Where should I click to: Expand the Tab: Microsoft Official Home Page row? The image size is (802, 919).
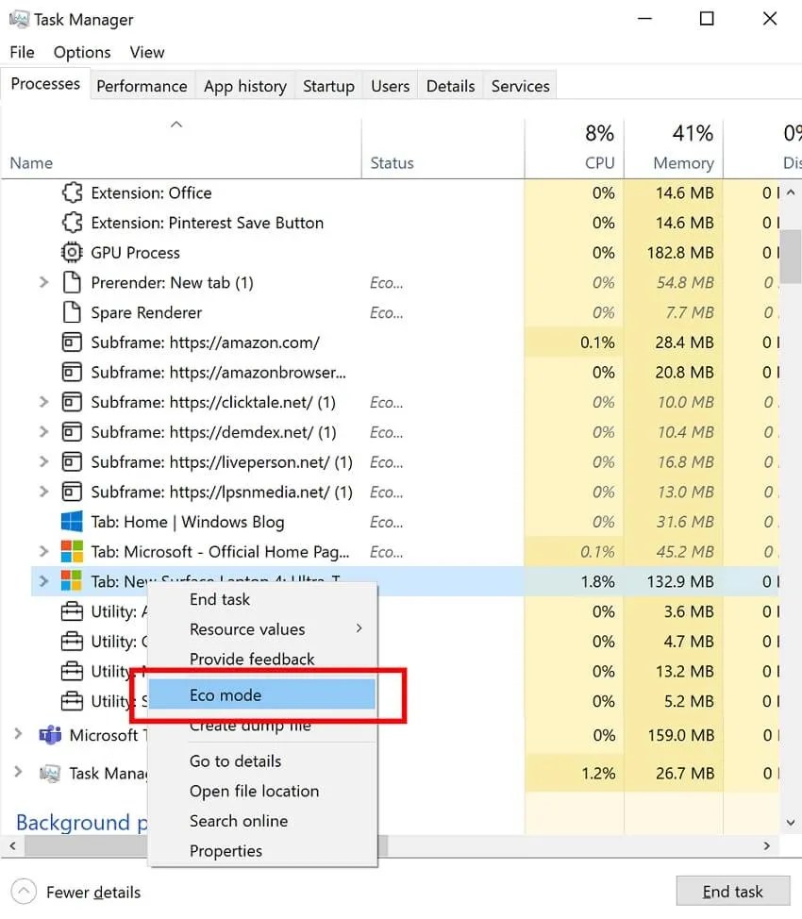[42, 551]
